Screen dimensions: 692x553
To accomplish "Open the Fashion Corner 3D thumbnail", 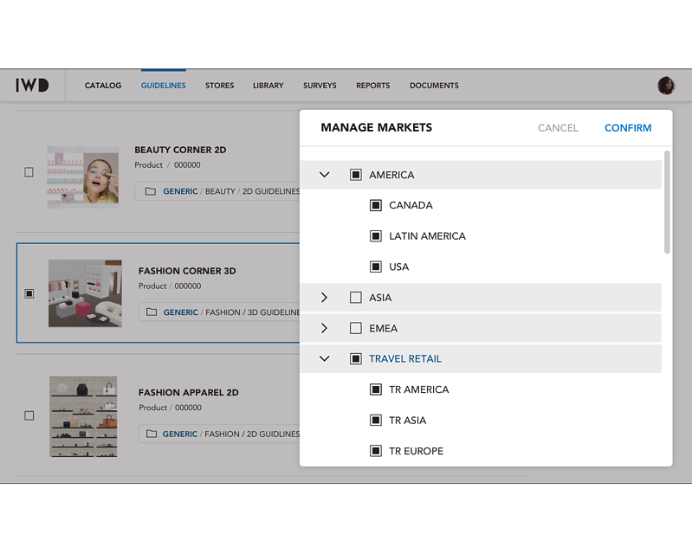I will pos(85,293).
